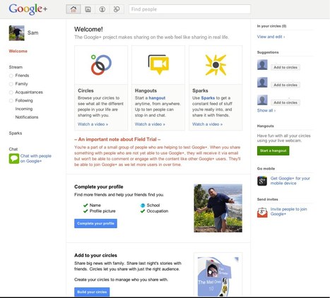Click the Name green checkmark
Viewport: 330px width, 298px height.
86,205
